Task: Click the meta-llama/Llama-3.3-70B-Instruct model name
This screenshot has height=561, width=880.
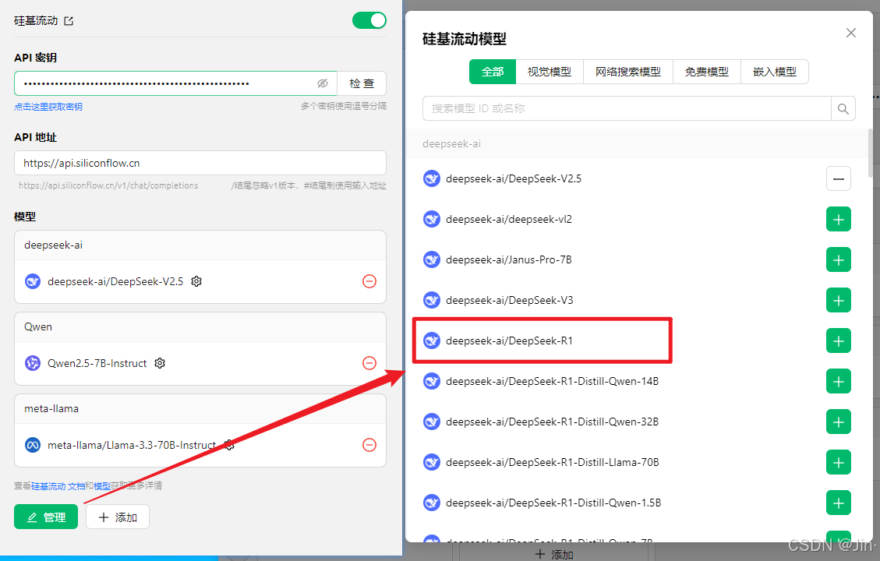Action: (x=132, y=446)
